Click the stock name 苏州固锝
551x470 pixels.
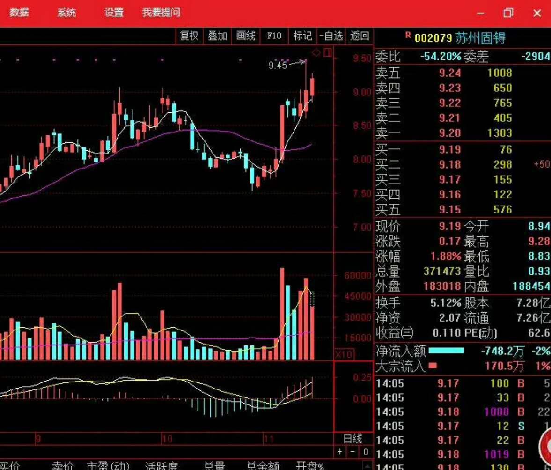tap(480, 37)
